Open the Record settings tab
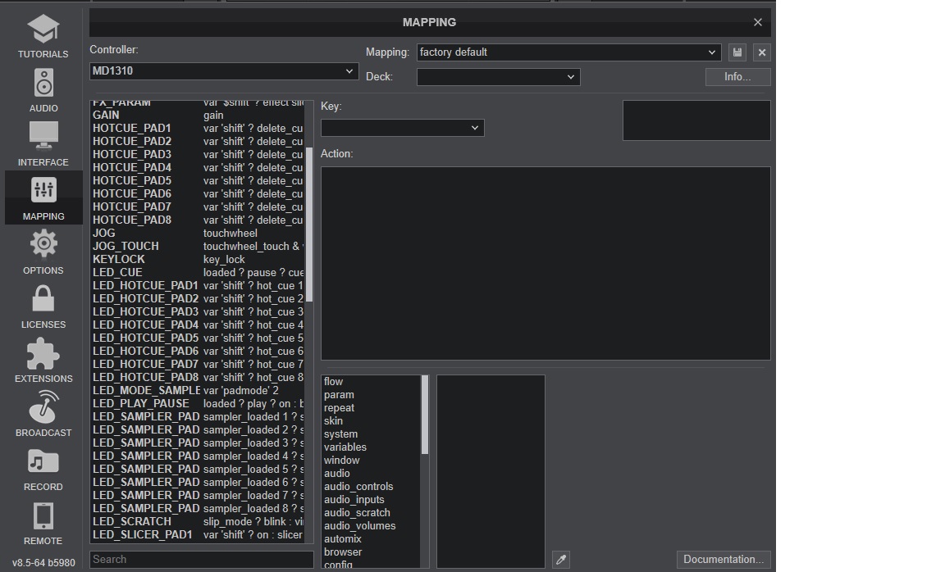The height and width of the screenshot is (572, 945). (x=43, y=469)
